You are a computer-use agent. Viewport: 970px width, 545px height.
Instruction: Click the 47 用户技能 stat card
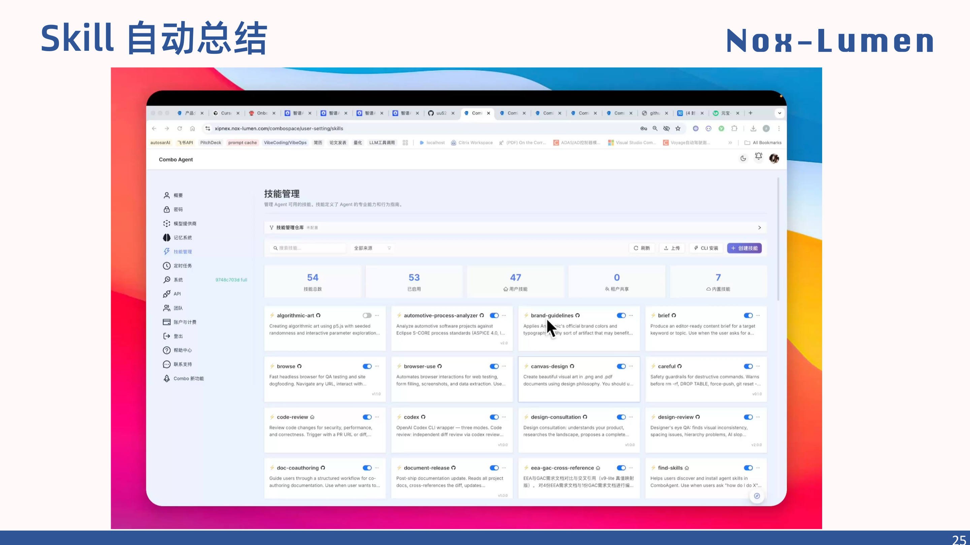[515, 282]
